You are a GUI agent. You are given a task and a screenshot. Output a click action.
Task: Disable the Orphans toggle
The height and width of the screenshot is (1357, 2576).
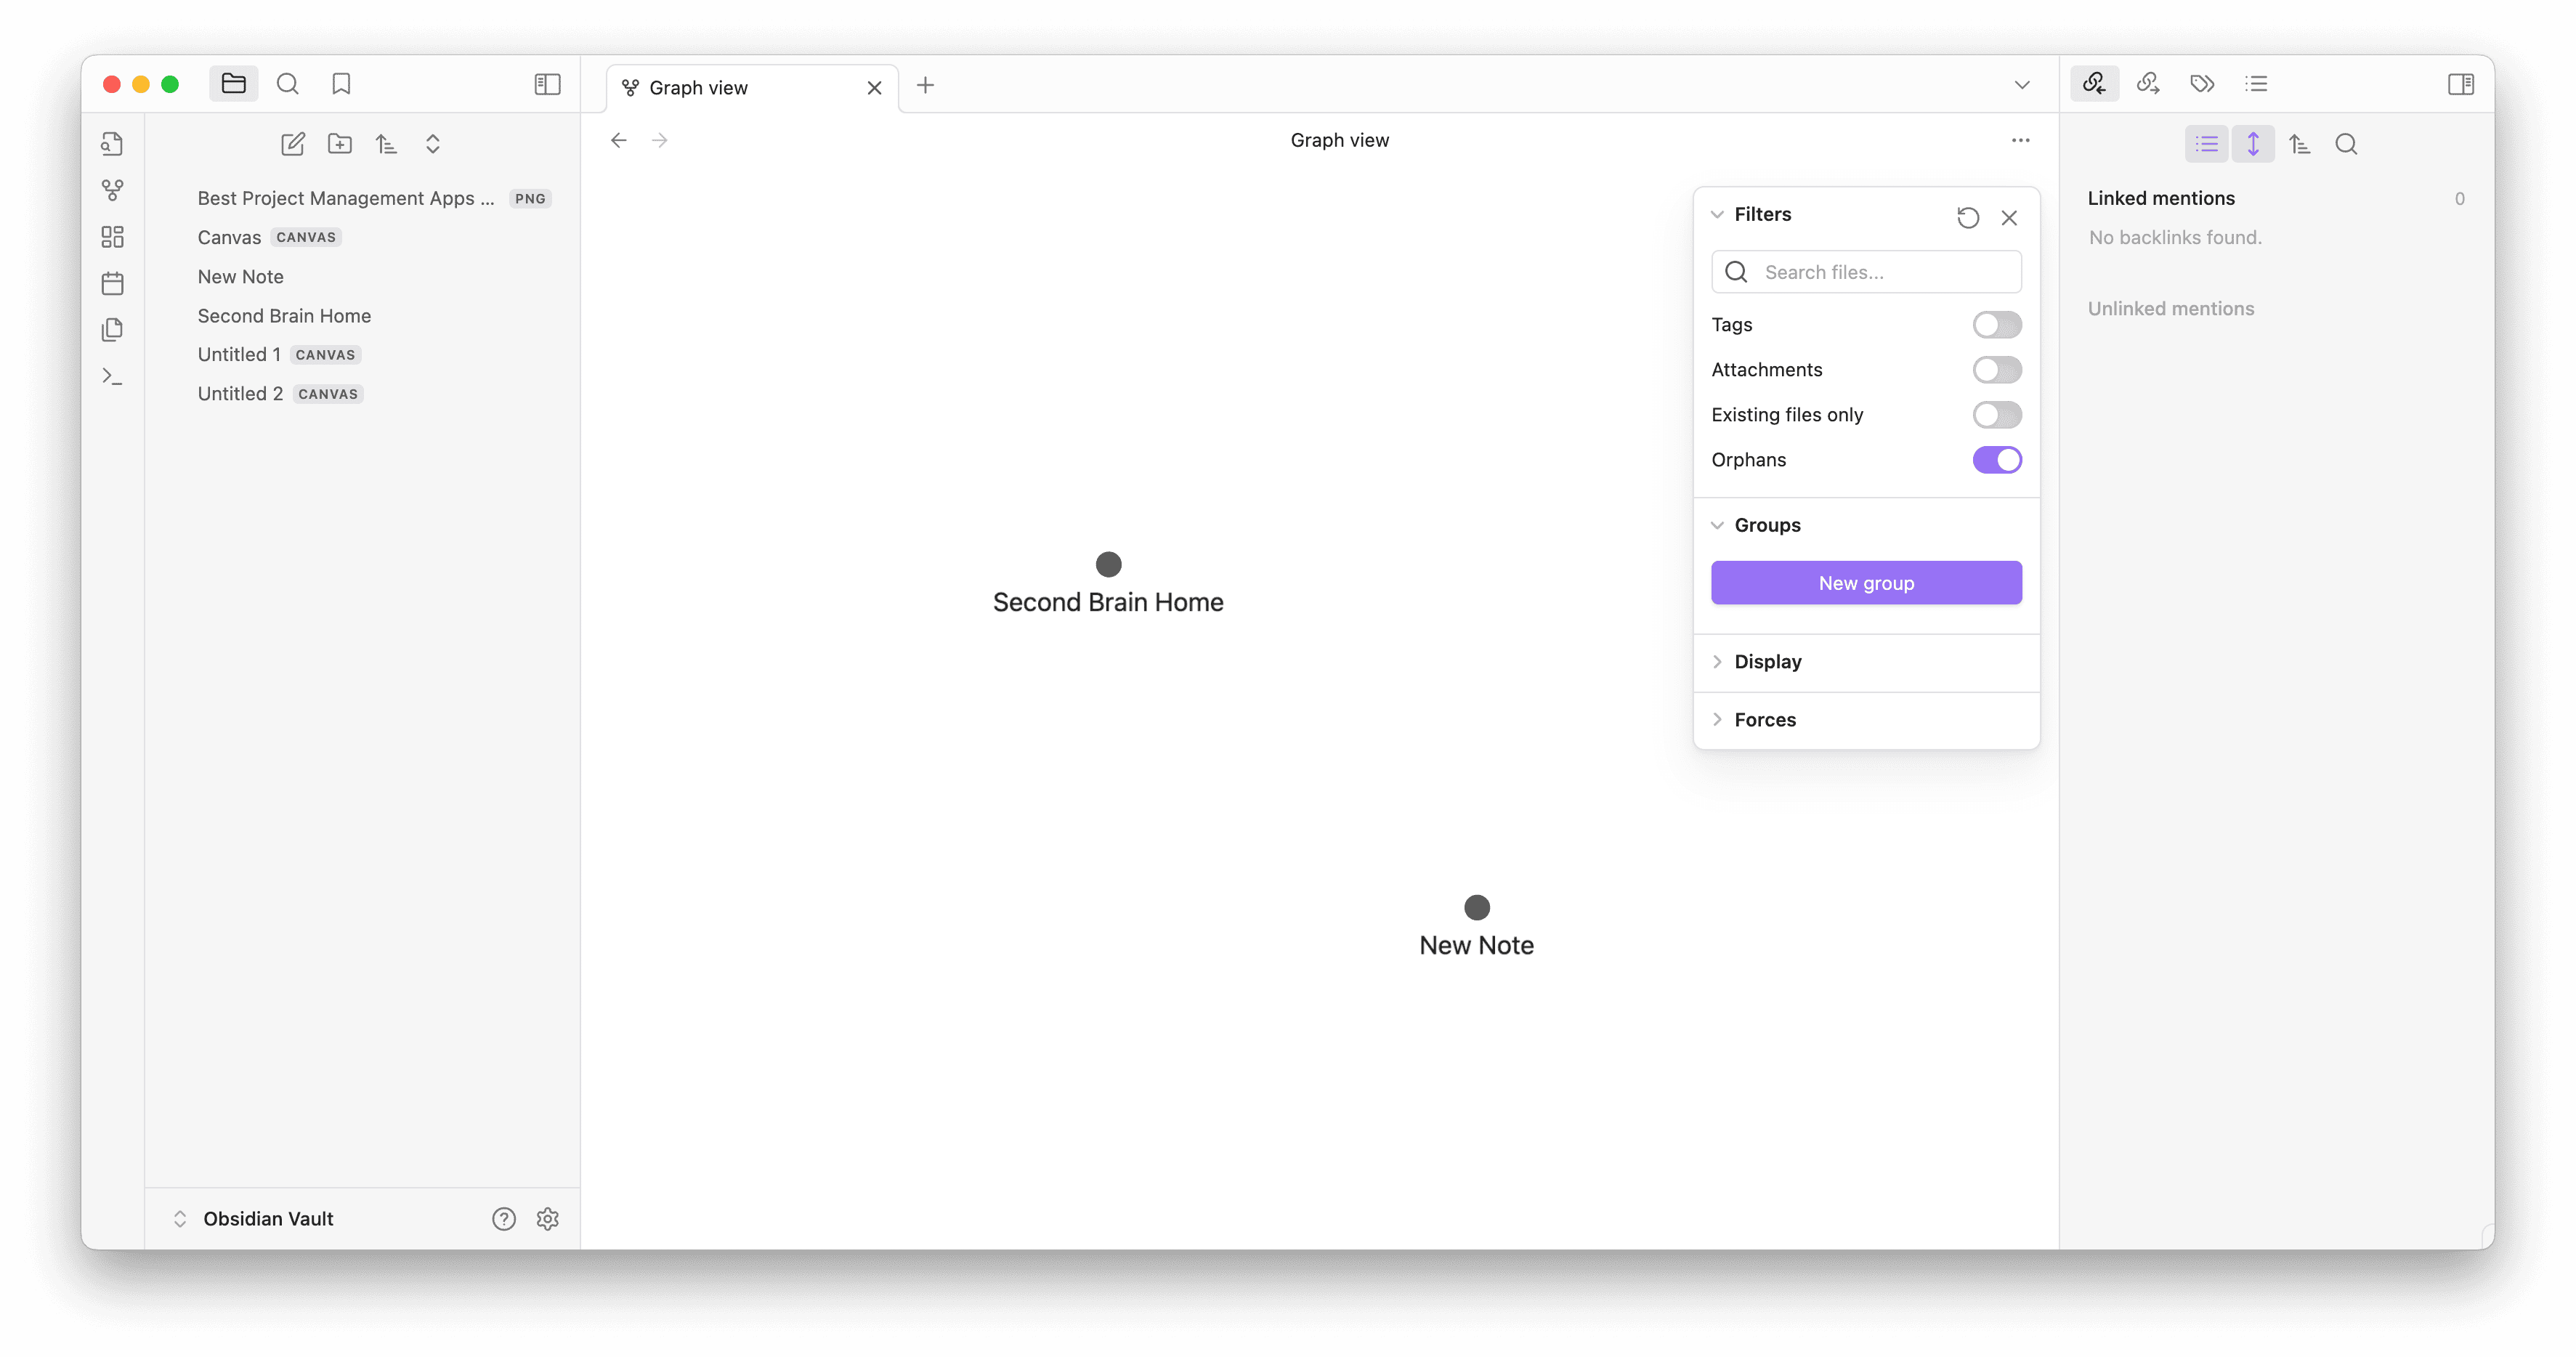click(x=1996, y=460)
